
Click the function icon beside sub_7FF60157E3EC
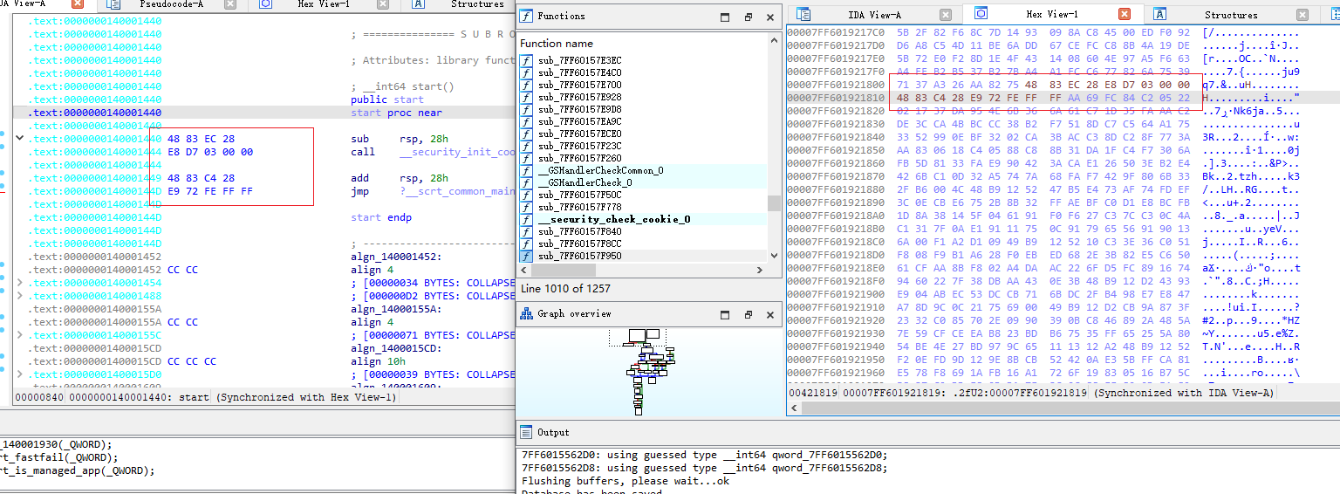click(x=527, y=60)
